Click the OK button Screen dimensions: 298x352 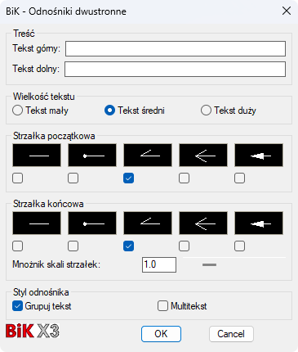pos(161,334)
